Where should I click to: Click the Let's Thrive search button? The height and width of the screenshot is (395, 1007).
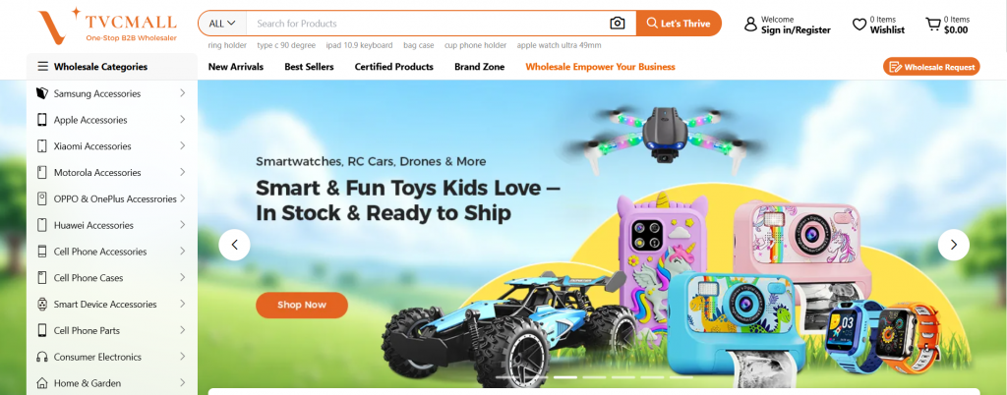coord(679,23)
